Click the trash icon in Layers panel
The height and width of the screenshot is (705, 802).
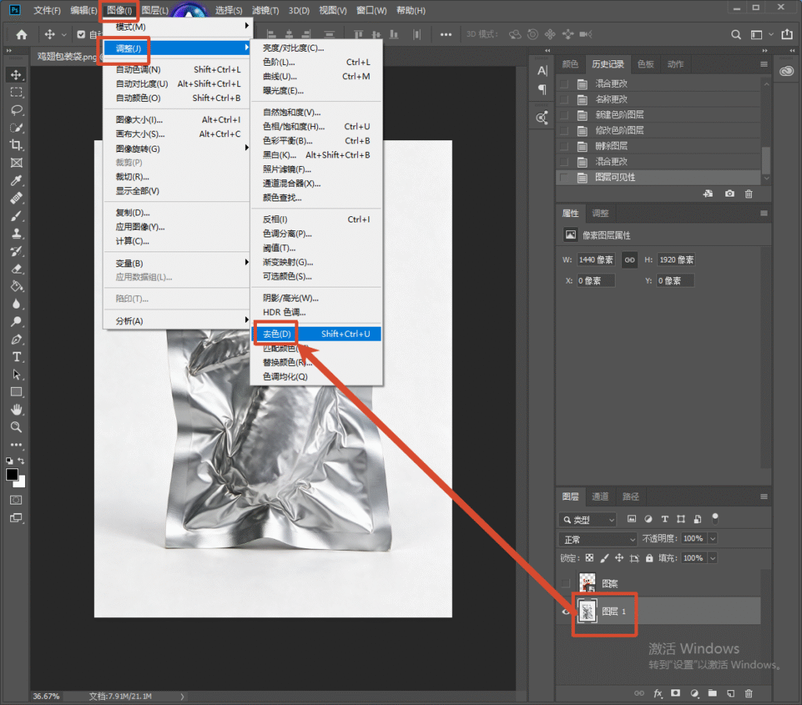(749, 693)
